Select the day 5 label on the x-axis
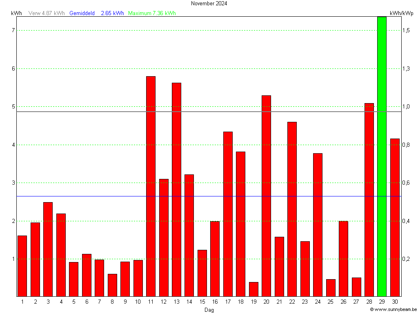 click(x=73, y=302)
